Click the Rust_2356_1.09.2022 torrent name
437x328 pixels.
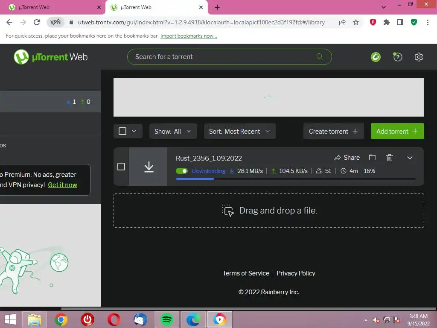pyautogui.click(x=209, y=158)
